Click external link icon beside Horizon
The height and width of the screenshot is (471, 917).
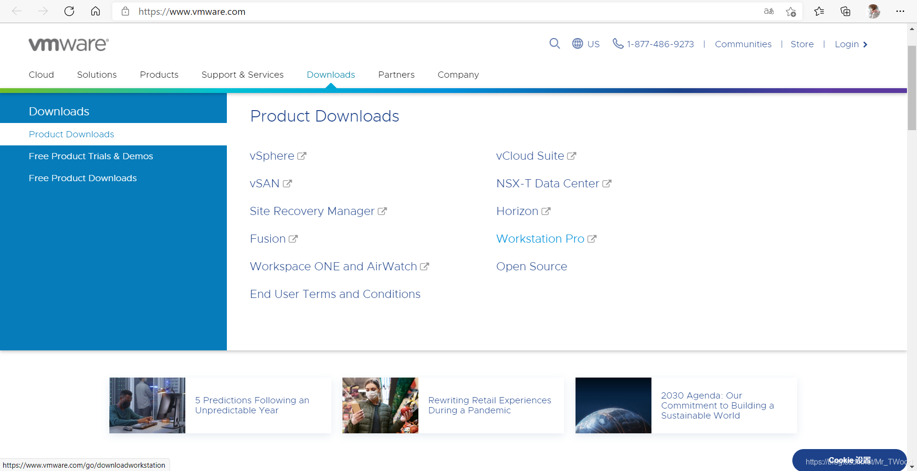546,211
